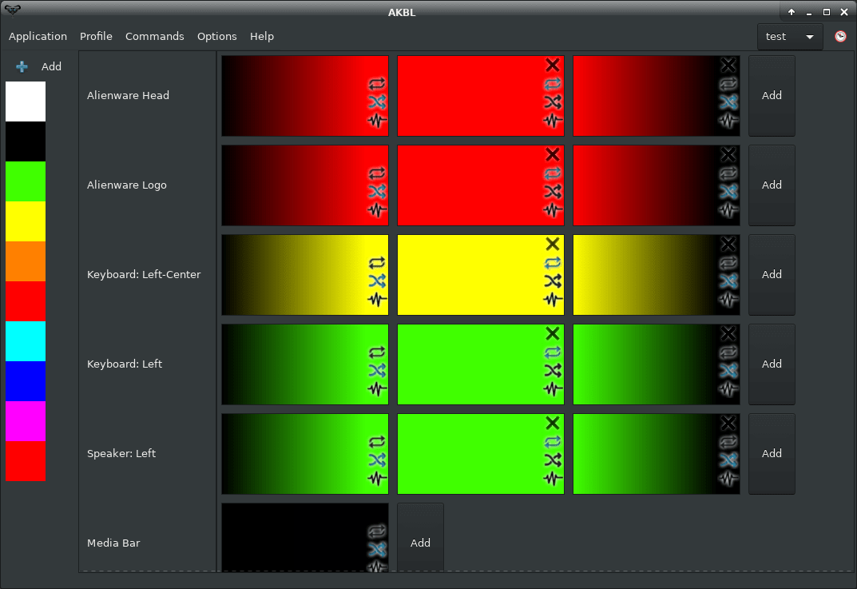Select the cyan color swatch in the sidebar
Screen dimensions: 857x589
tap(25, 340)
